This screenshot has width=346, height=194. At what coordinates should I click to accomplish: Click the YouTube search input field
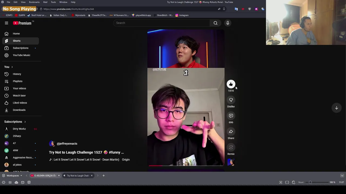[162, 23]
